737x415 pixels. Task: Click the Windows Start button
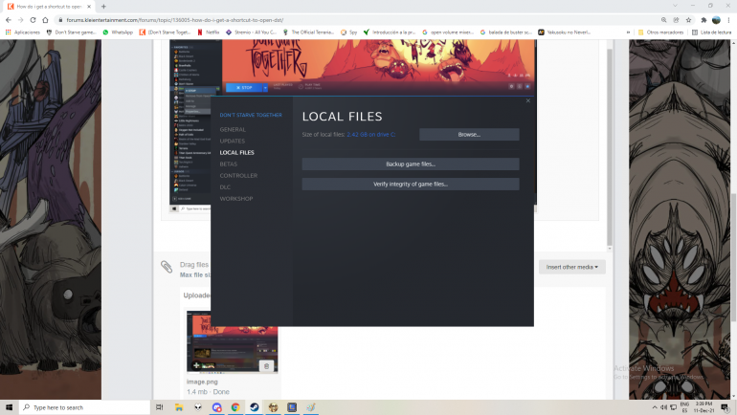9,407
